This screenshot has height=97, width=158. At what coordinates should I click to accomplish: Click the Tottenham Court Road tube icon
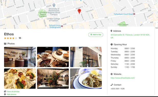(134, 14)
